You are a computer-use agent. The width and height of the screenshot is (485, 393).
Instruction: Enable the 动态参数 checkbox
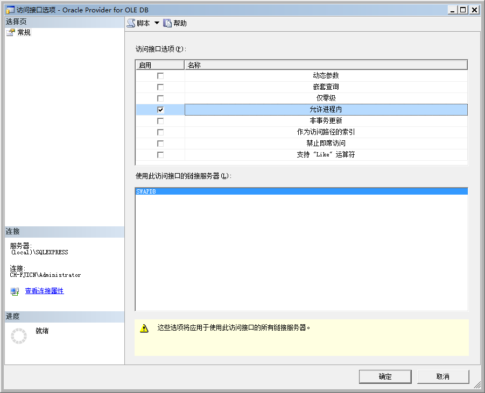[160, 76]
